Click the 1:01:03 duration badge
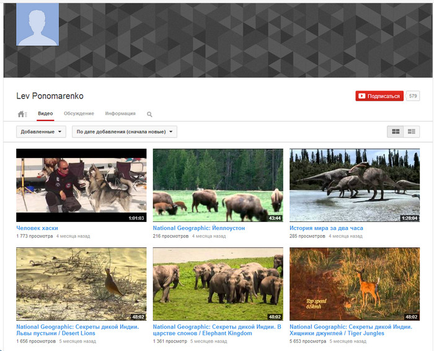434x351 pixels. pos(136,218)
